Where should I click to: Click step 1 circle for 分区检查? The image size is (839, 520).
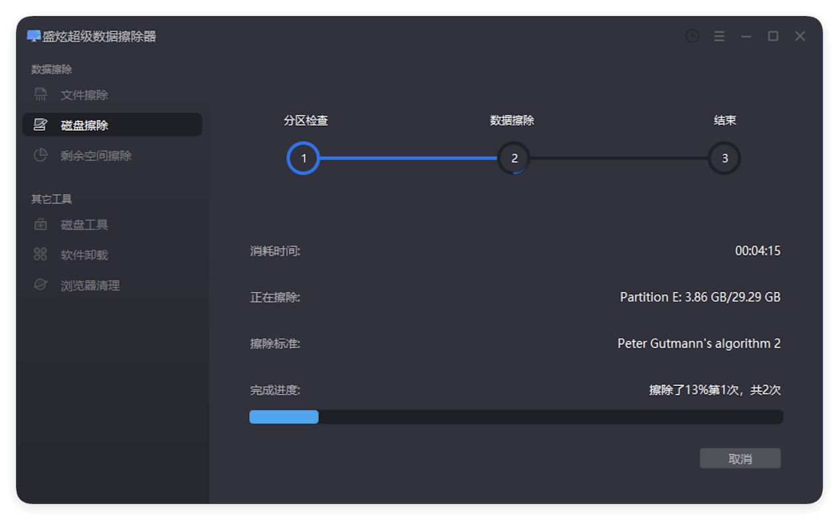pos(304,159)
